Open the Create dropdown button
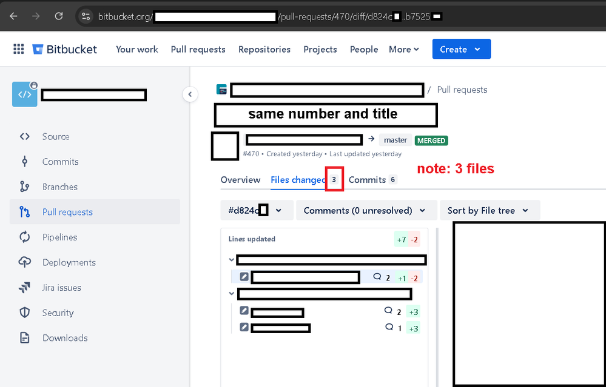Viewport: 606px width, 387px height. [x=462, y=49]
